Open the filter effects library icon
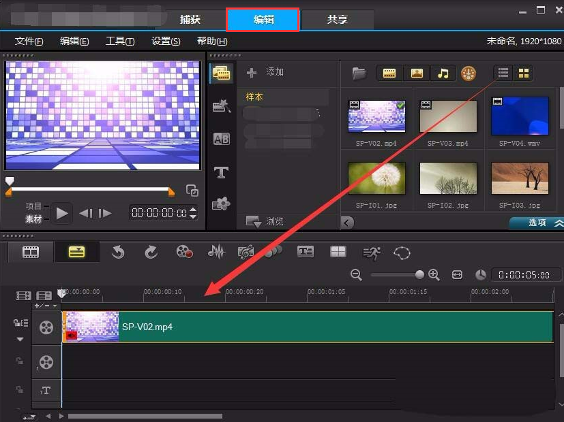Viewport: 564px width, 422px height. tap(221, 204)
